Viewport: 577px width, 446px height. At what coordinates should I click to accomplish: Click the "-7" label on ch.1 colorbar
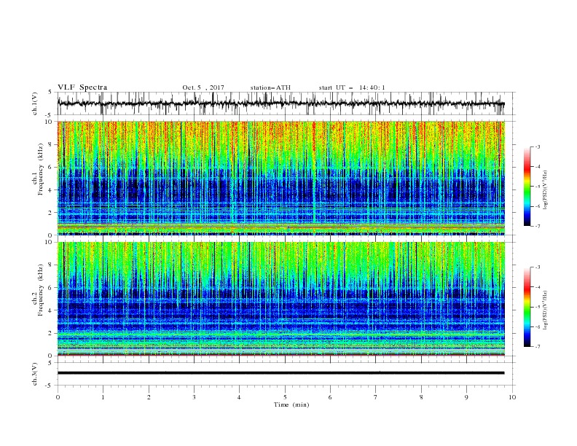click(538, 226)
